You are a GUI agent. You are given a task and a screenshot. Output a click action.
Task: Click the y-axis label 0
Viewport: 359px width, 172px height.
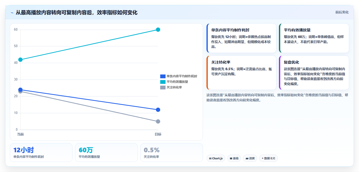tap(17, 130)
